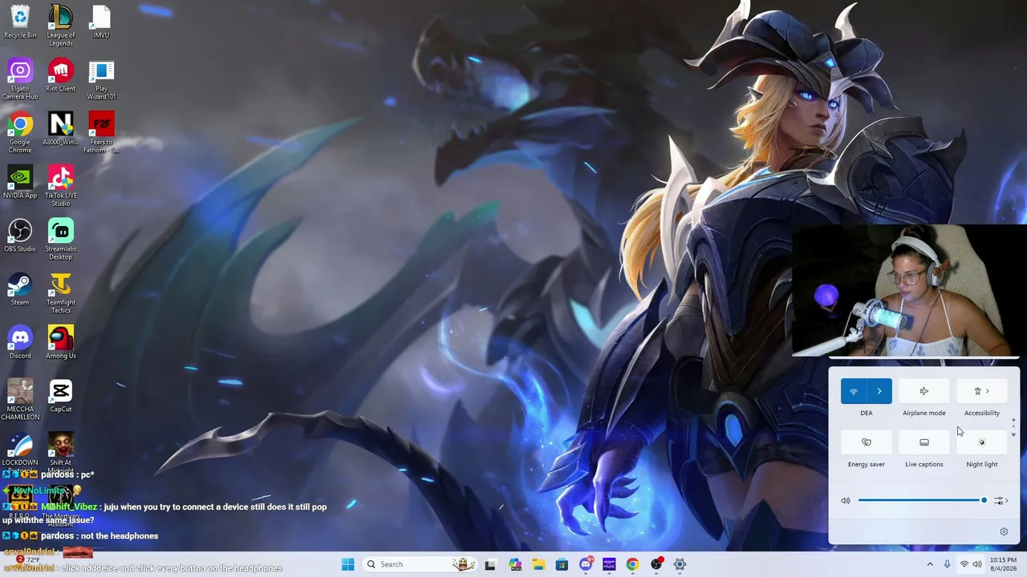Click the network and volume tray button

tap(971, 564)
